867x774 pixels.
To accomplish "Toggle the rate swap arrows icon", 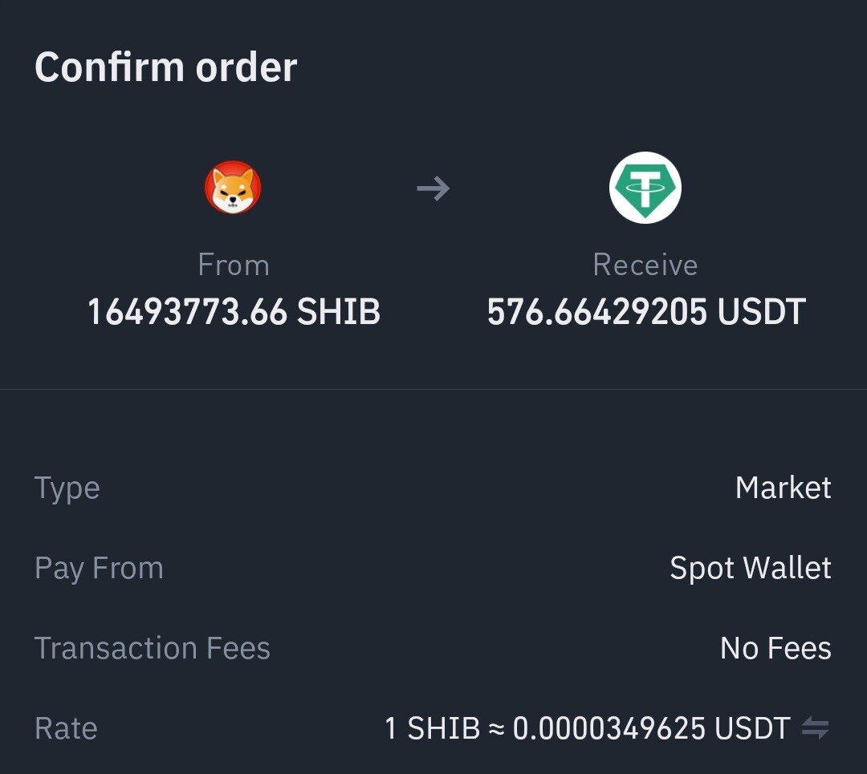I will click(x=816, y=727).
